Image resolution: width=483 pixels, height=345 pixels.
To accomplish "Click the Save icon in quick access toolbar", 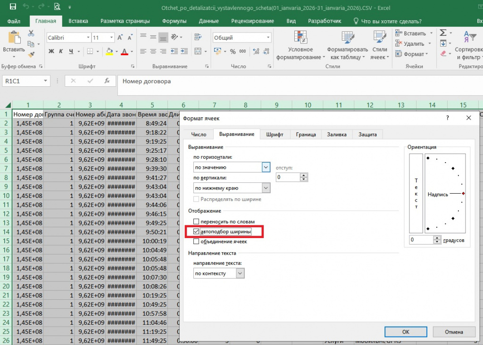I will (x=13, y=7).
